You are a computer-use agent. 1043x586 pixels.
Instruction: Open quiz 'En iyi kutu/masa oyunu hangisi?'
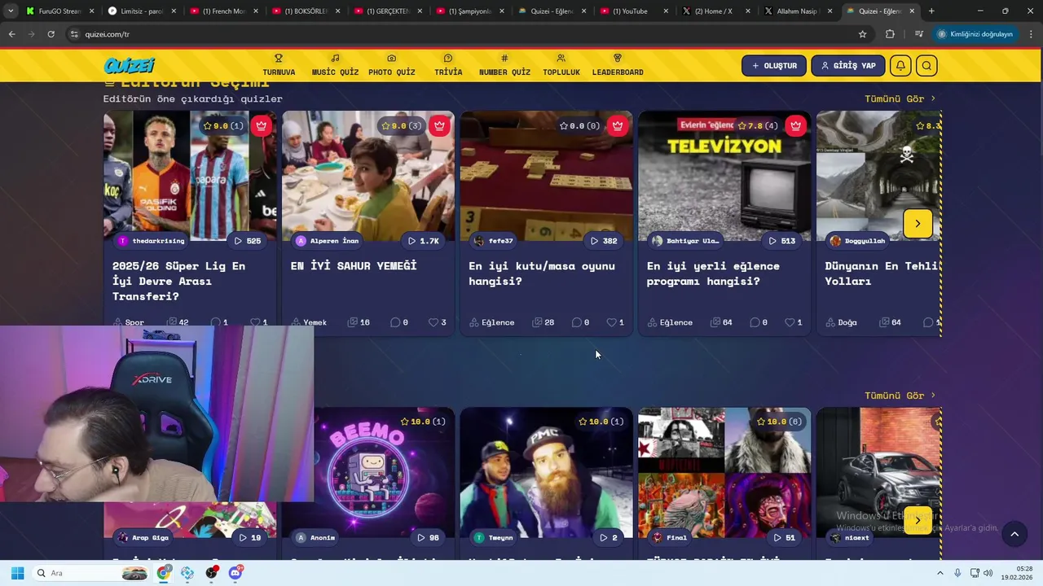point(542,273)
